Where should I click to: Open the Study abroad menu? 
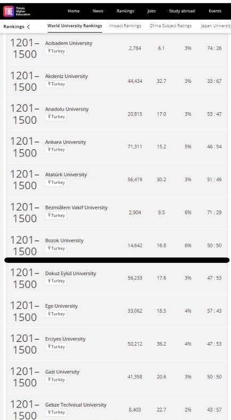click(182, 11)
